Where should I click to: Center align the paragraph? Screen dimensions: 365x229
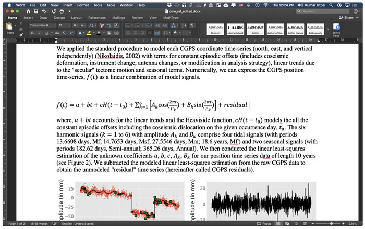(135, 33)
